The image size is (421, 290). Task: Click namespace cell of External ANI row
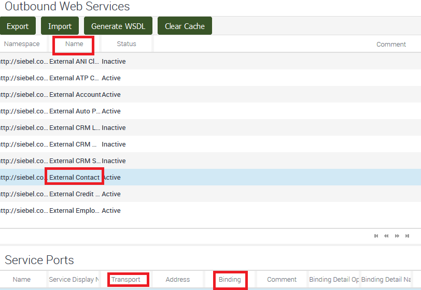[x=24, y=62]
